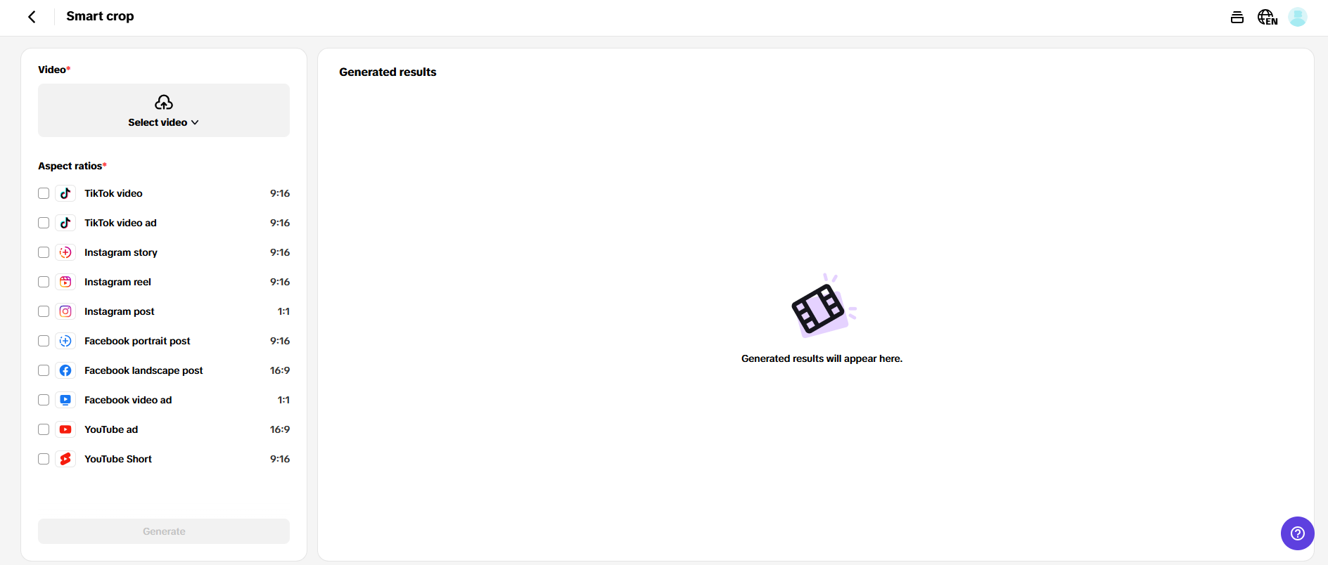This screenshot has width=1328, height=565.
Task: Click the 'Smart crop' page title
Action: (x=100, y=16)
